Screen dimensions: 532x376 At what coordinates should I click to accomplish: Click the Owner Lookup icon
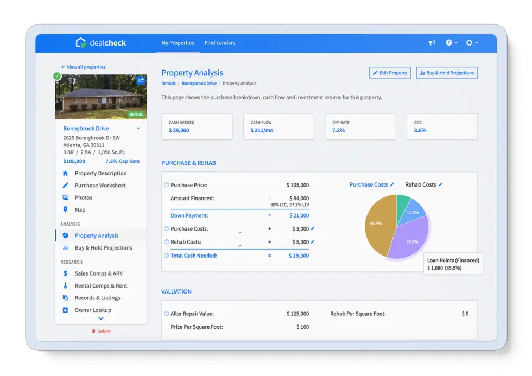point(65,310)
